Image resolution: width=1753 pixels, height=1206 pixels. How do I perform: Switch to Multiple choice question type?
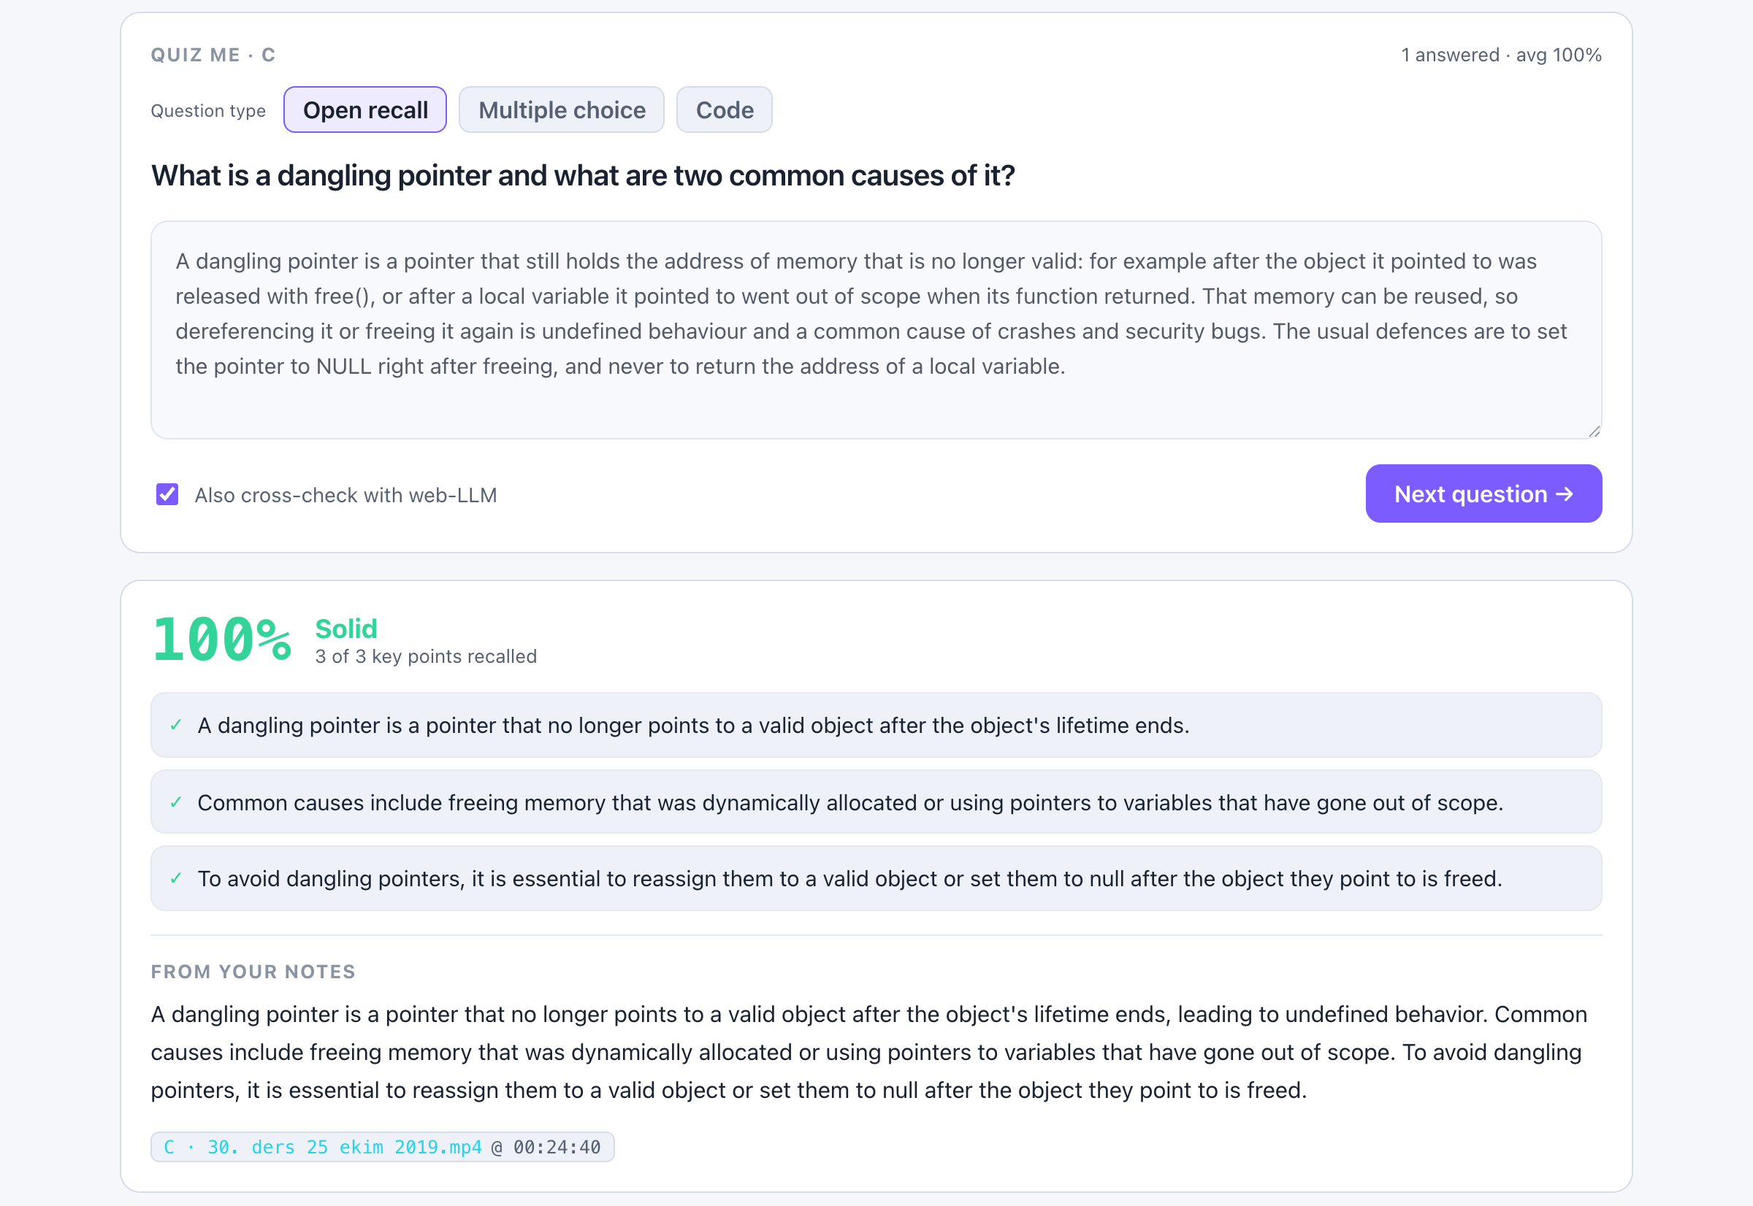[562, 110]
